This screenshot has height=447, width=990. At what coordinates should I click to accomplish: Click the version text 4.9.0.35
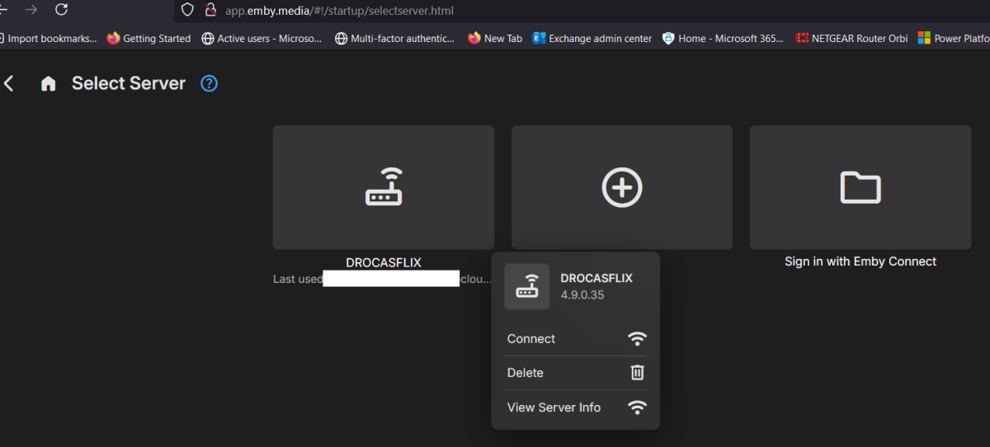pyautogui.click(x=582, y=294)
